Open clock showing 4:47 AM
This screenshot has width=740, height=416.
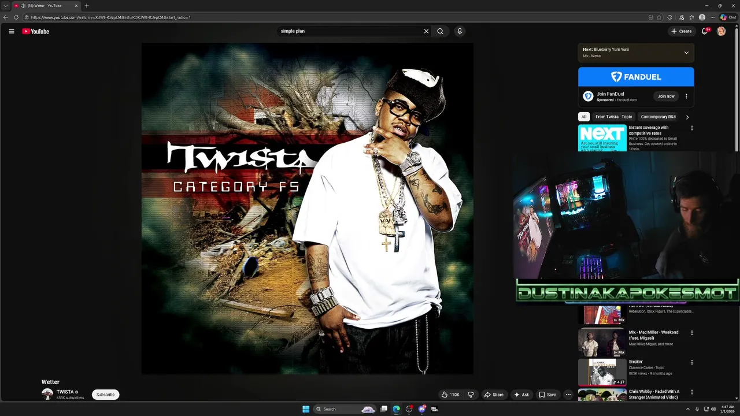[x=727, y=409]
